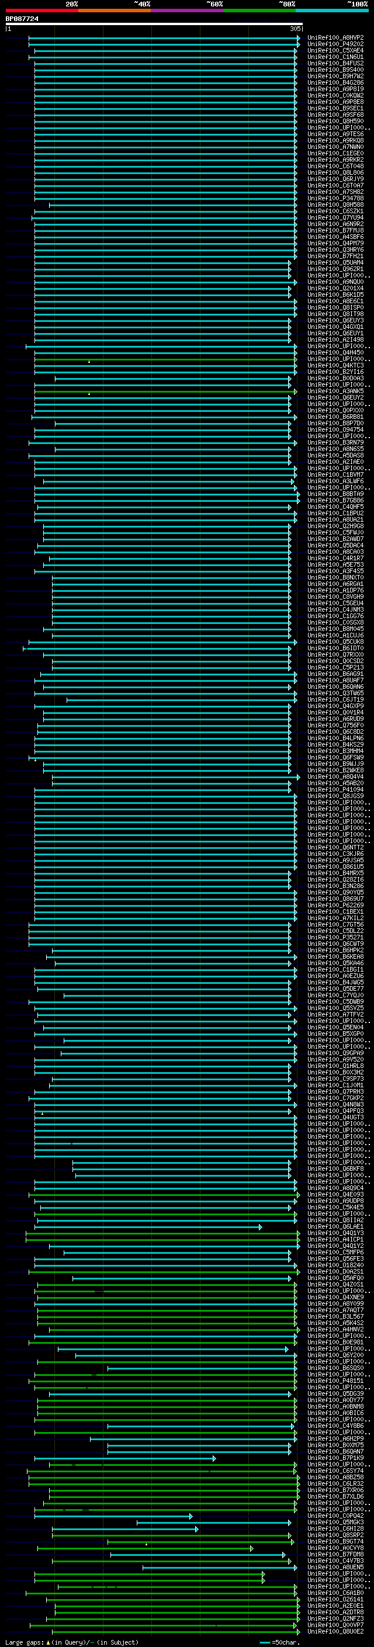This screenshot has height=1647, width=374.
Task: Select hit name UniRef100_B4JWG5
Action: (335, 982)
